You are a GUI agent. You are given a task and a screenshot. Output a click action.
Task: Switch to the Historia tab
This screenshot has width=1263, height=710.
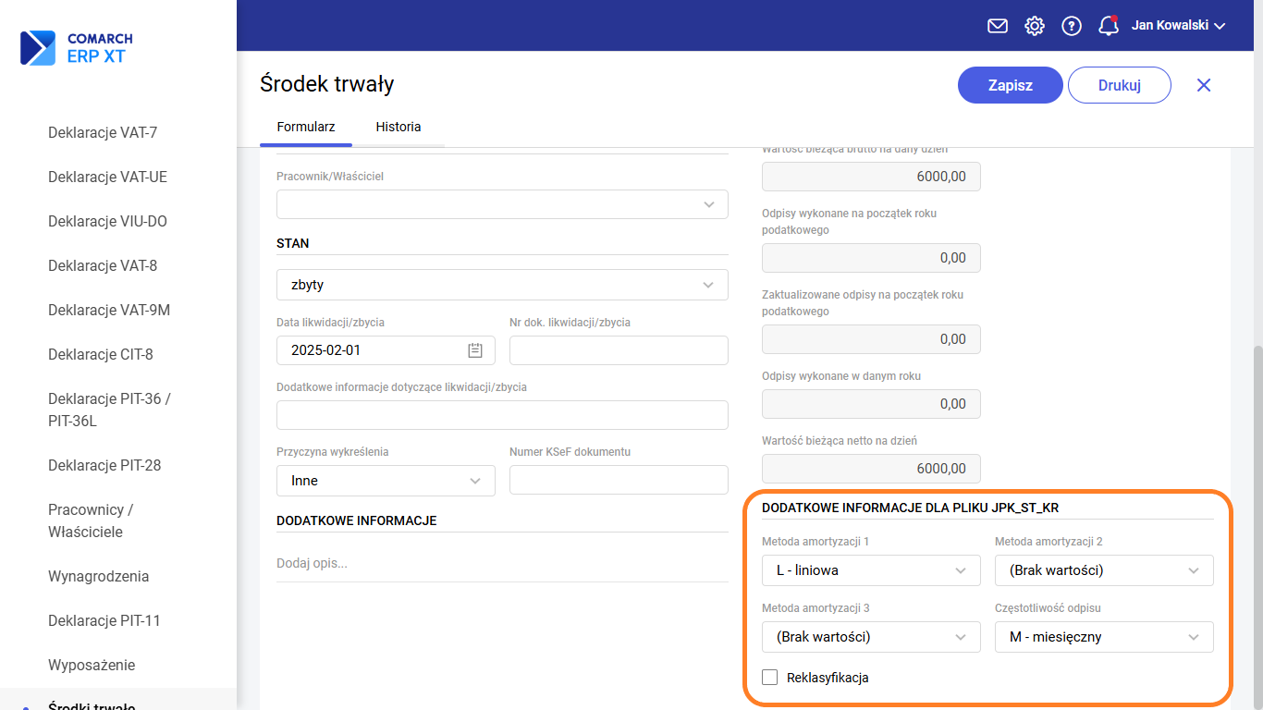click(398, 127)
